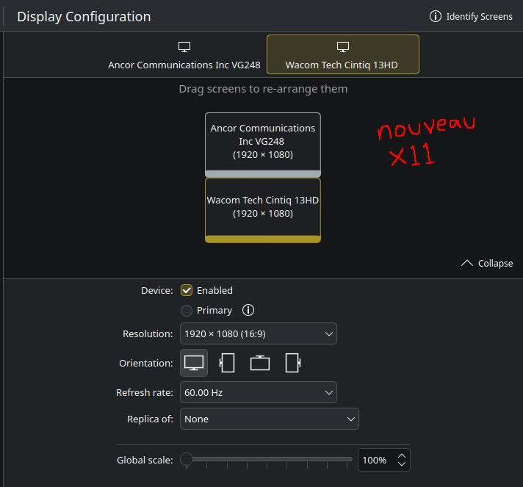The image size is (523, 487).
Task: Click the 100% scale input field
Action: click(375, 460)
